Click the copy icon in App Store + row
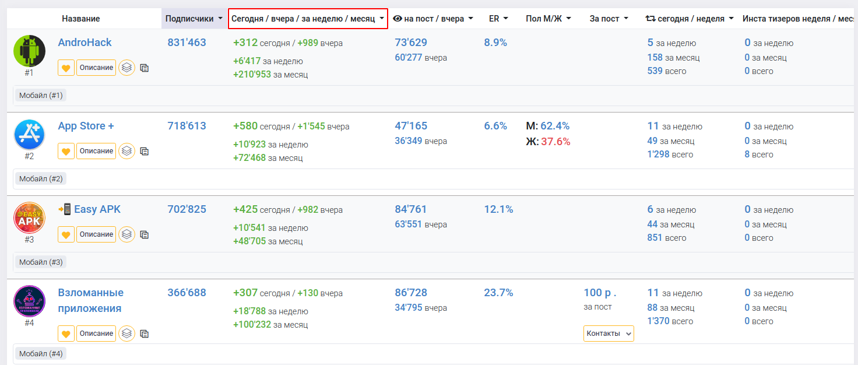This screenshot has width=858, height=365. (x=145, y=151)
